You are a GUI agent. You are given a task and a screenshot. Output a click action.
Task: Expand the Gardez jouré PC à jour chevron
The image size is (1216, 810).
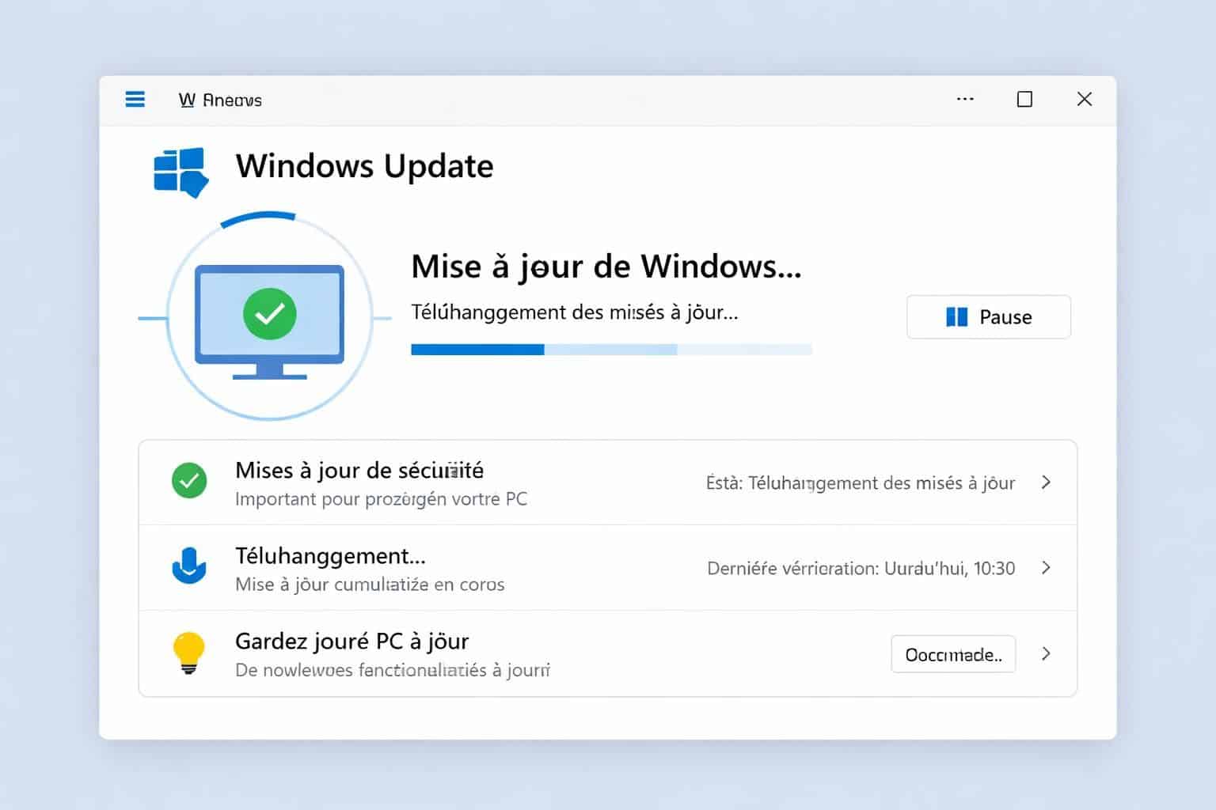(x=1046, y=653)
